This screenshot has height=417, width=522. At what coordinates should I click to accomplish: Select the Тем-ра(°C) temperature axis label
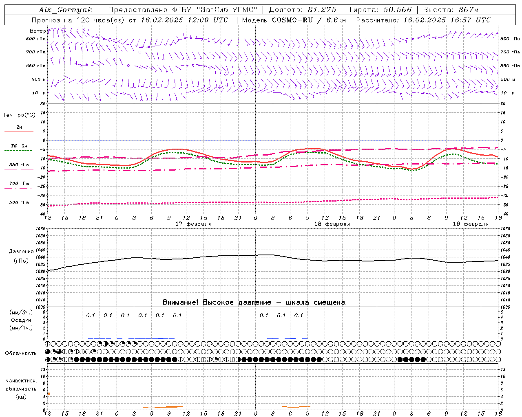point(19,115)
